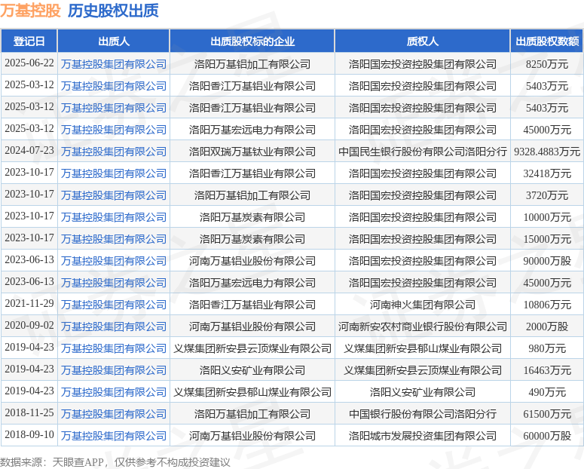Click 洛阳万基炭素有限公司 in the 10000万元 row
The width and height of the screenshot is (584, 469).
click(x=252, y=217)
